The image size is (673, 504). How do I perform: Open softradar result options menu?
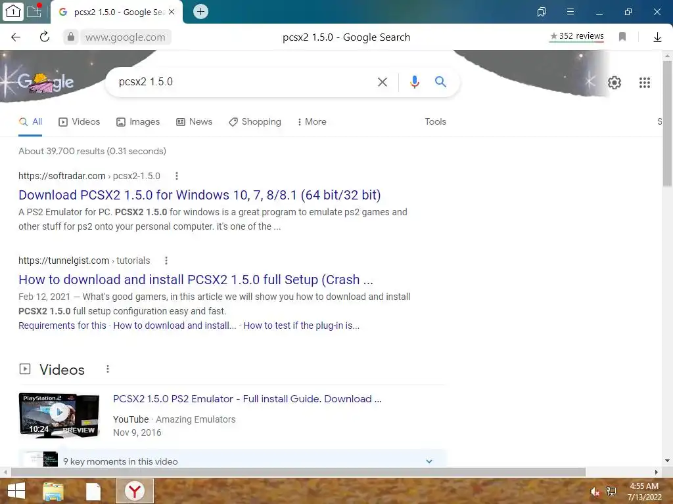tap(176, 176)
